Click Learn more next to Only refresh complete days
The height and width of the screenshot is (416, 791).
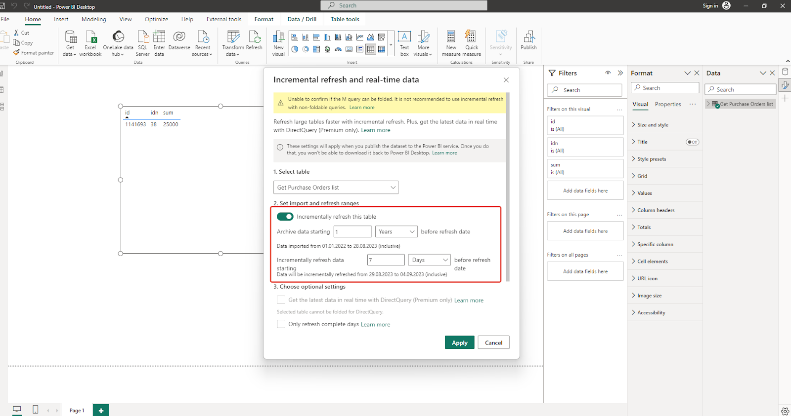point(375,325)
